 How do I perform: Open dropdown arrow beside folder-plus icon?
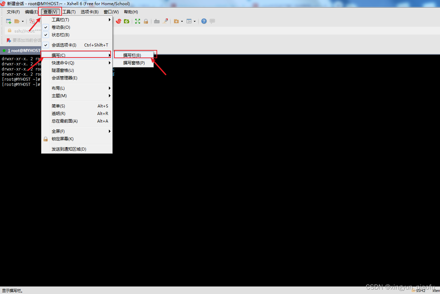(182, 21)
